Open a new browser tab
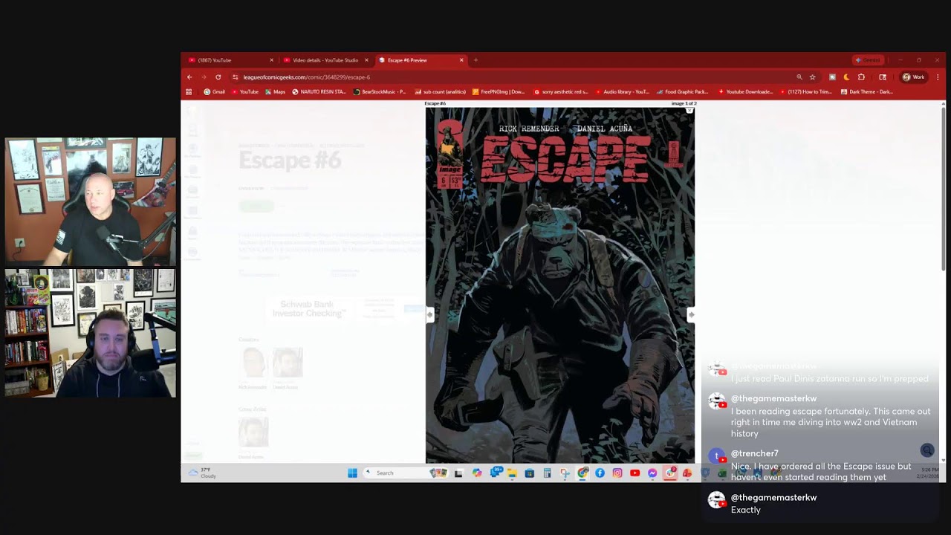The image size is (951, 535). tap(475, 60)
